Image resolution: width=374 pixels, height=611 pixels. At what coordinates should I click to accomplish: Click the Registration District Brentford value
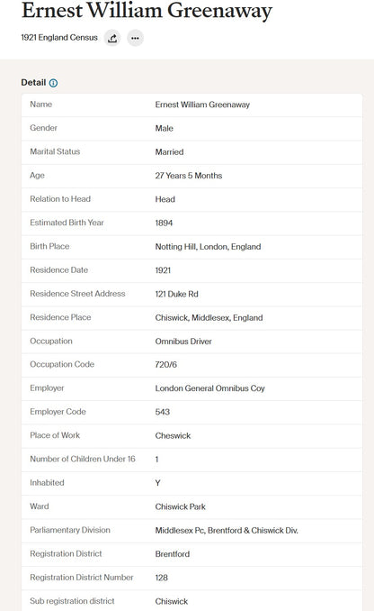[173, 554]
